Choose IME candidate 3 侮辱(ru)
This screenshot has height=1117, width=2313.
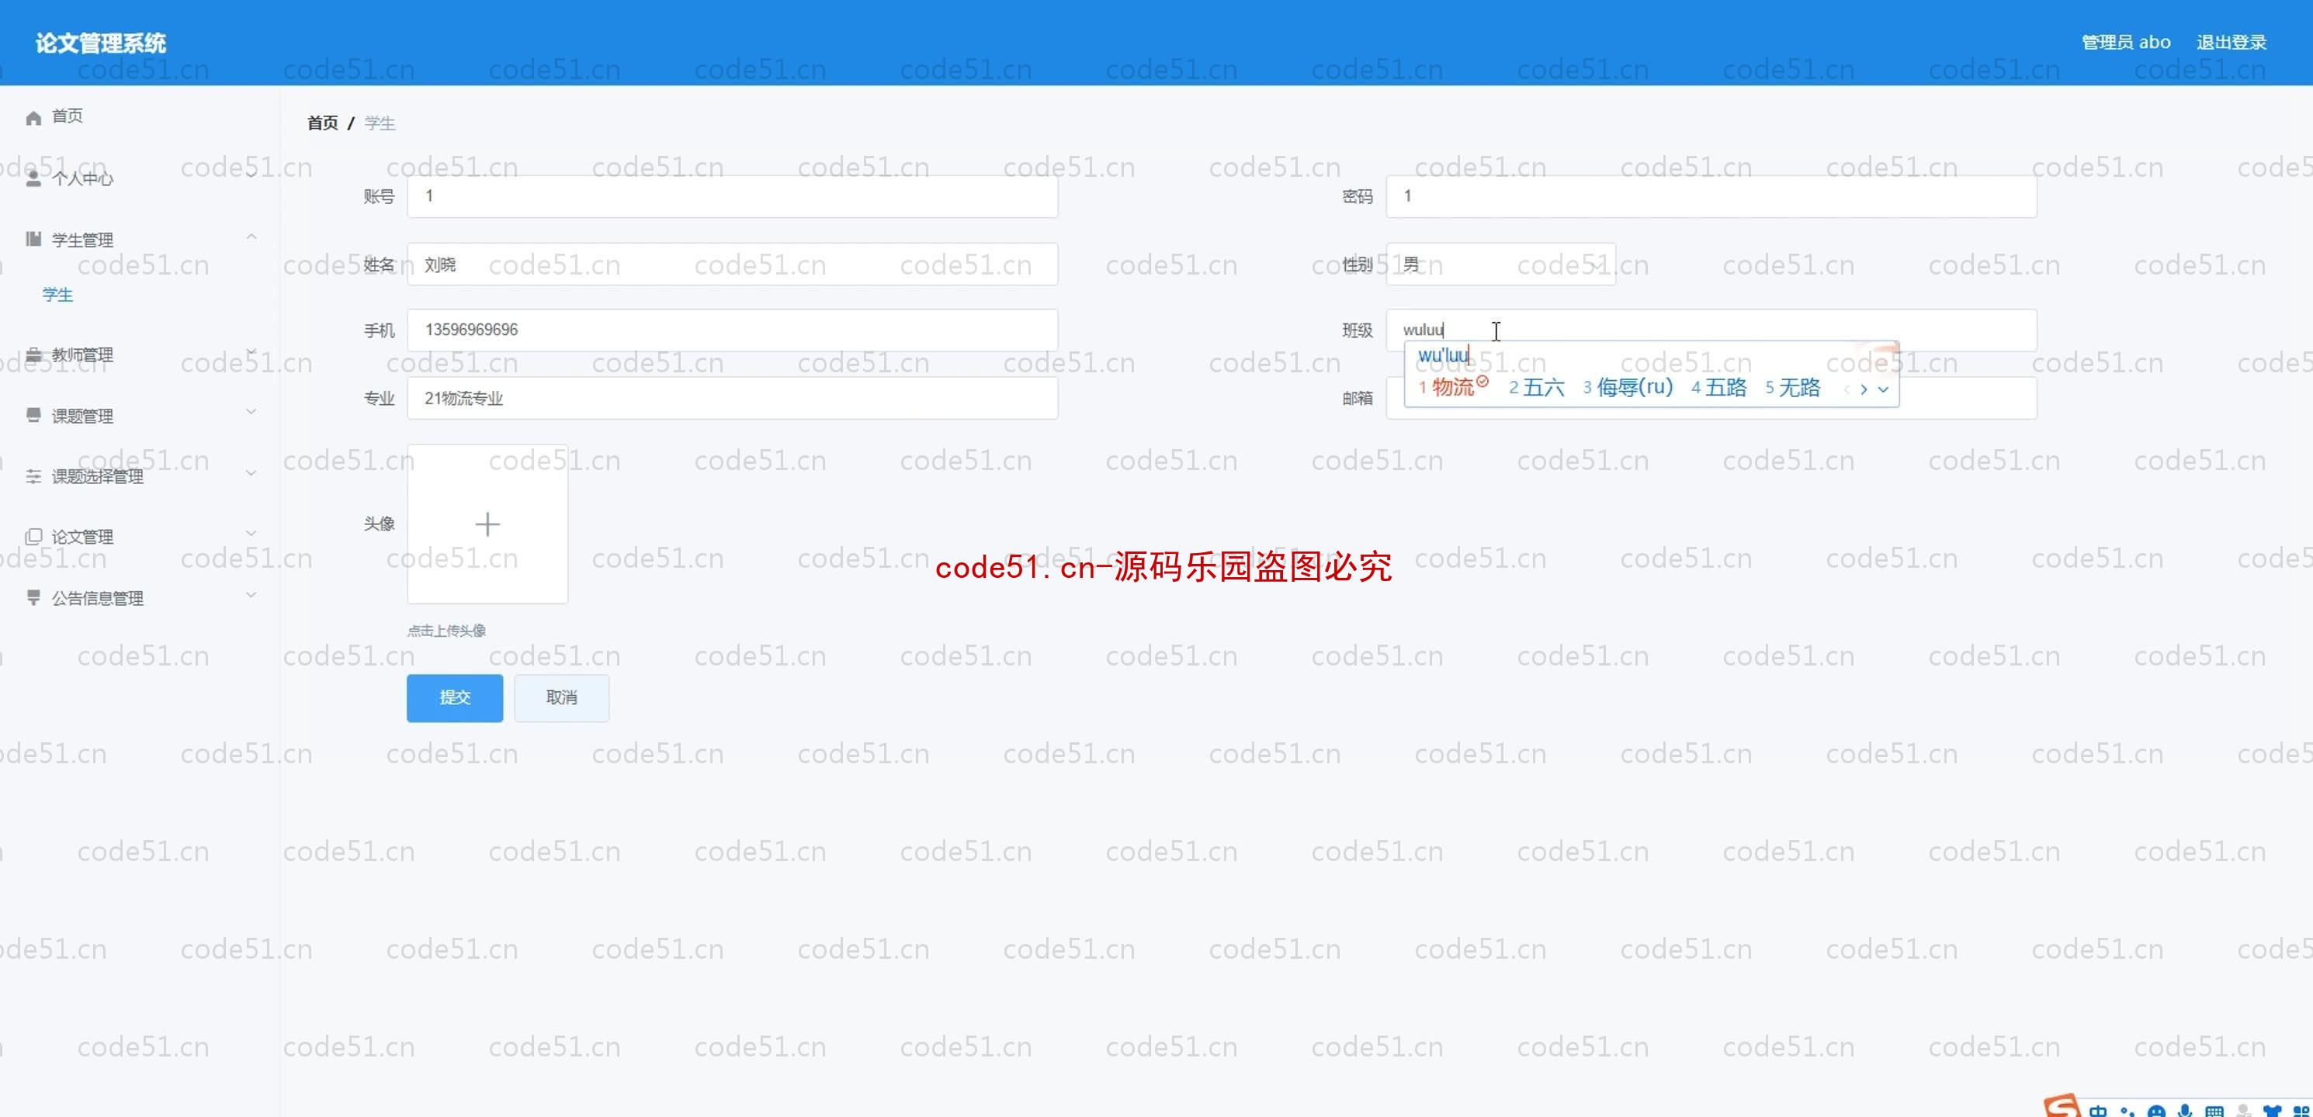[1628, 388]
